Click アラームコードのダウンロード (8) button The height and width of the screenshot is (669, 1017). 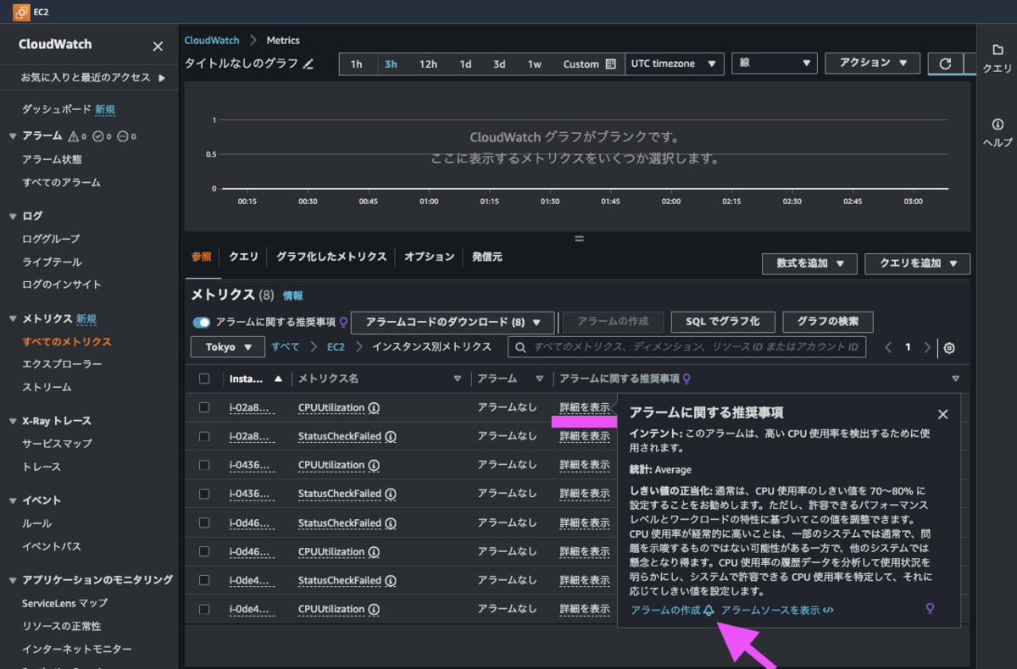453,323
